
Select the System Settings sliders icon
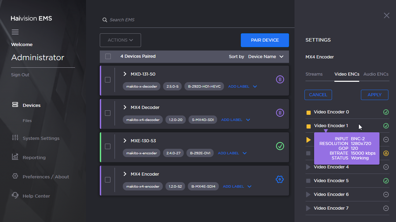tap(15, 138)
